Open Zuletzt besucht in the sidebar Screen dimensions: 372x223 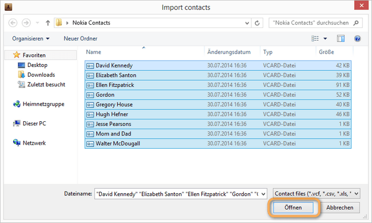pos(46,85)
